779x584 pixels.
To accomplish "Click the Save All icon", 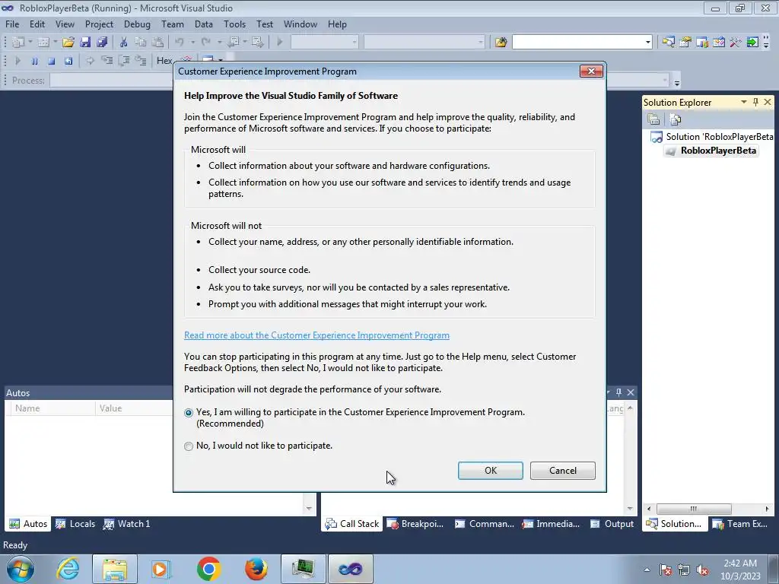I will [102, 43].
